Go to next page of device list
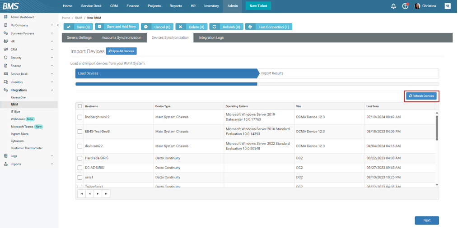 (98, 194)
